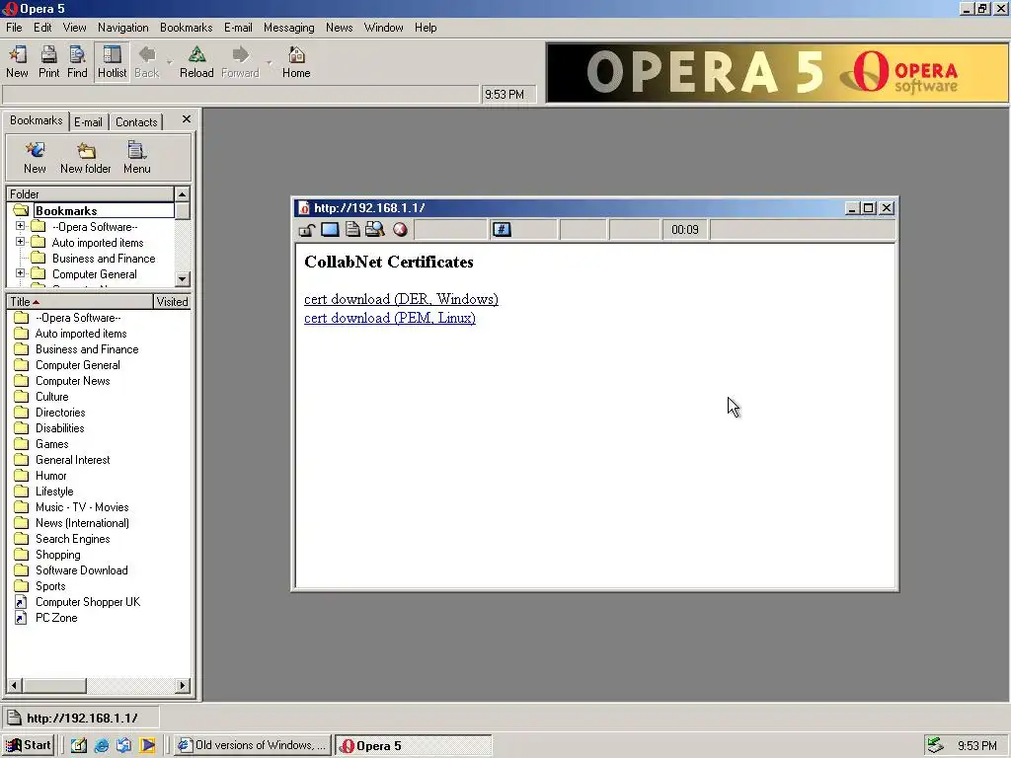Viewport: 1011px width, 758px height.
Task: Click the print preview magnifier icon
Action: 374,229
